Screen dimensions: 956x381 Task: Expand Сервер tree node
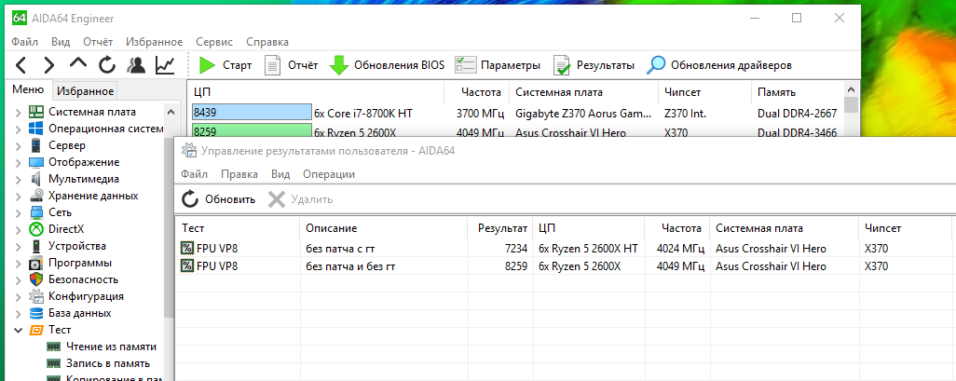click(x=19, y=145)
